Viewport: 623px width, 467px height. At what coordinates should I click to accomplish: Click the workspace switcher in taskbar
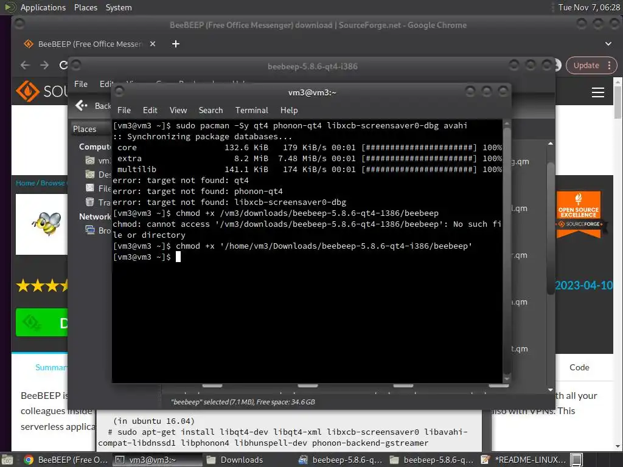tap(577, 460)
